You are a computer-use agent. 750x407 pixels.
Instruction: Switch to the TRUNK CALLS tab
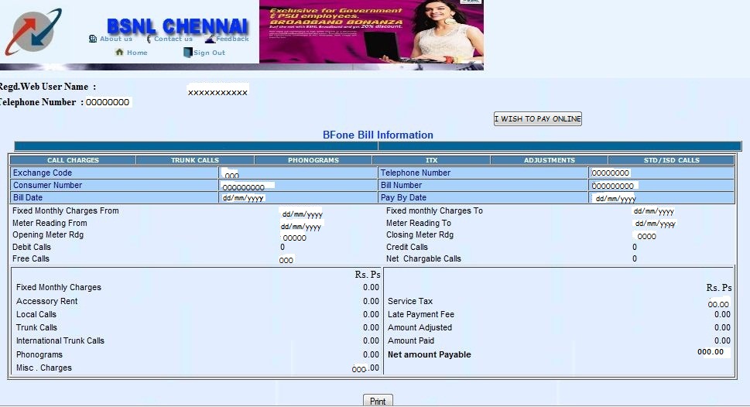click(195, 160)
